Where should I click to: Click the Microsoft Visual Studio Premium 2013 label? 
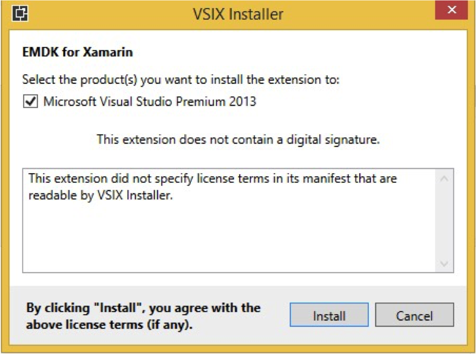(150, 101)
